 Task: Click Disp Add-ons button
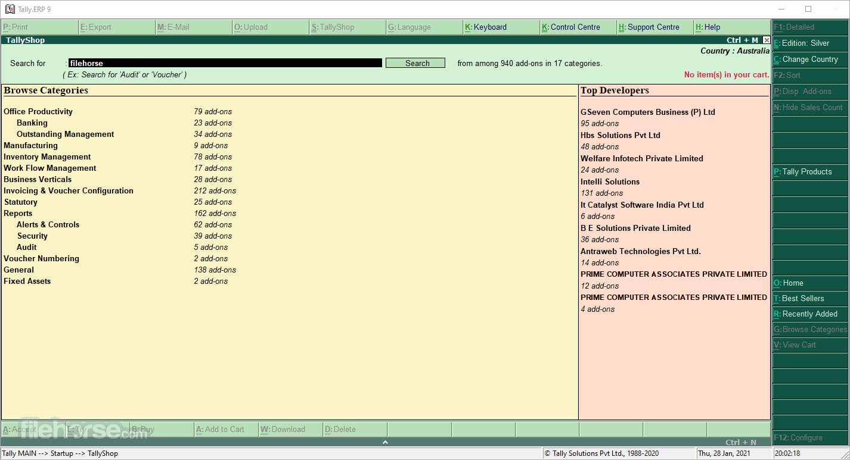point(810,92)
